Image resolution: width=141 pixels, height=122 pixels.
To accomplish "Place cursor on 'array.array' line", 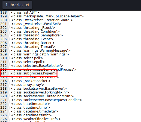I will [28, 85].
